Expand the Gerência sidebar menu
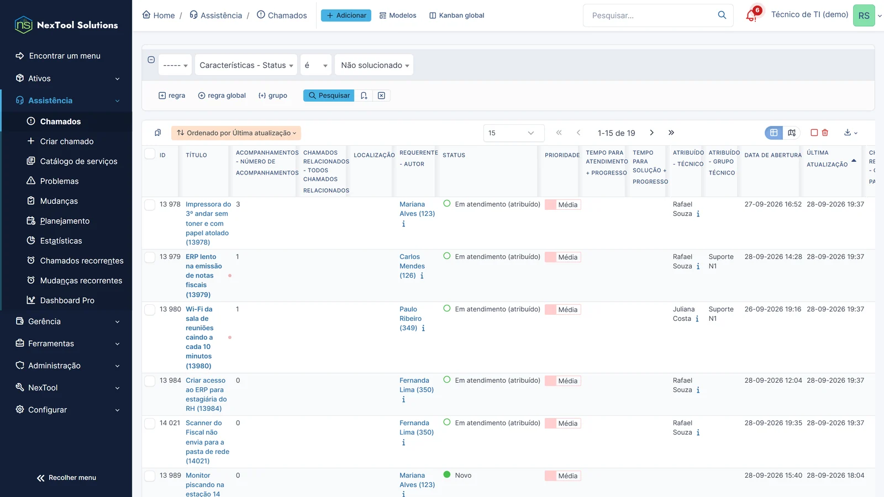The image size is (884, 497). click(x=66, y=321)
